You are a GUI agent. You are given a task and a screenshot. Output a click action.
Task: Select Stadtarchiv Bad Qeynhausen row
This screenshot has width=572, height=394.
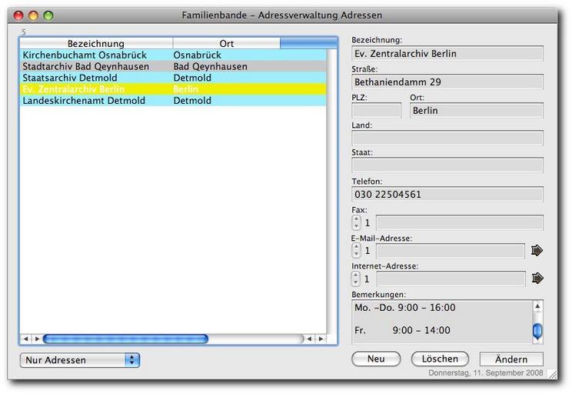coord(173,66)
